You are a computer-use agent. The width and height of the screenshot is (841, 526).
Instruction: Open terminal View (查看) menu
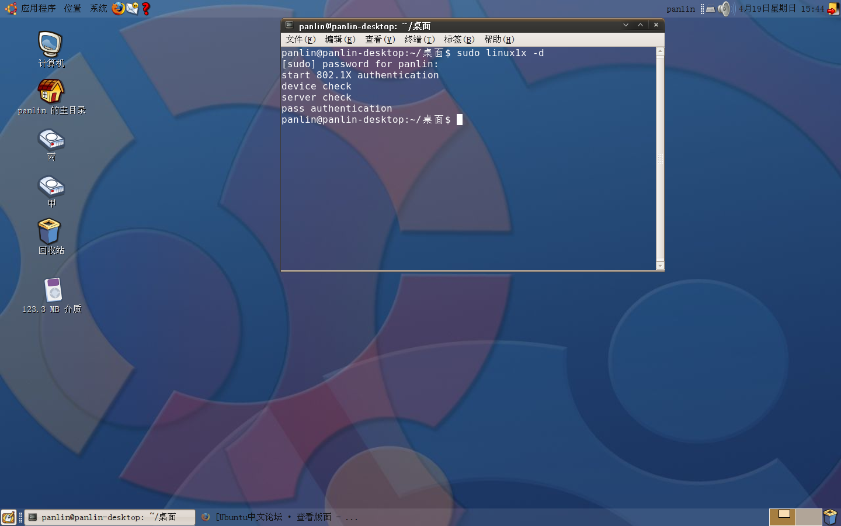pyautogui.click(x=380, y=39)
